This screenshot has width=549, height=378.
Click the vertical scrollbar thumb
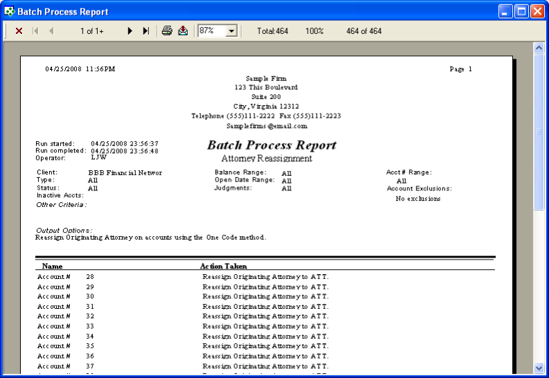tap(539, 132)
